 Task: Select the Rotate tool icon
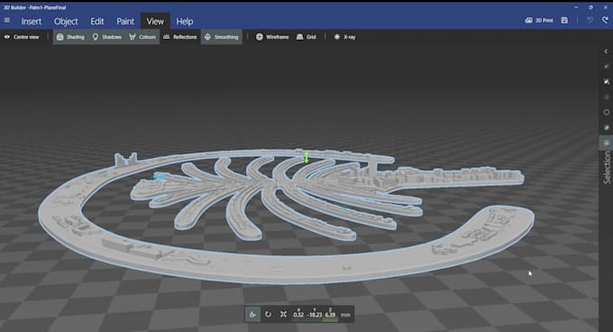269,314
